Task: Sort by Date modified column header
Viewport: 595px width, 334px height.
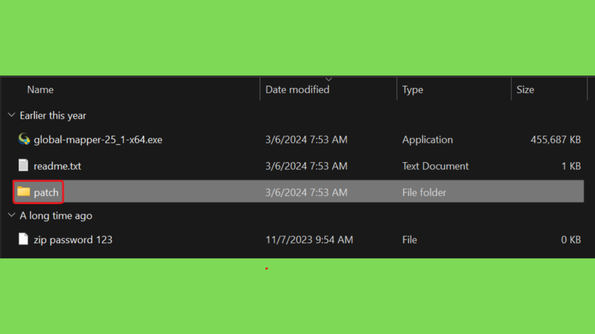Action: tap(297, 90)
